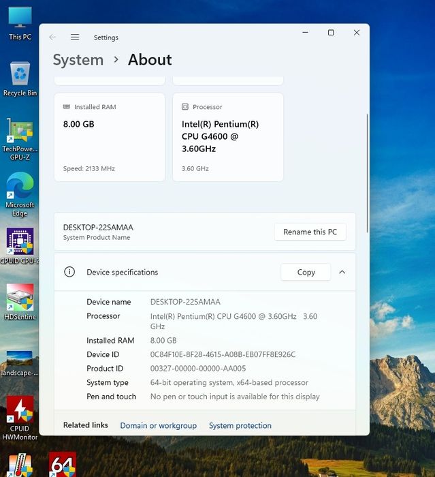
Task: Click the Speed: 2133 MHz text
Action: pyautogui.click(x=88, y=168)
